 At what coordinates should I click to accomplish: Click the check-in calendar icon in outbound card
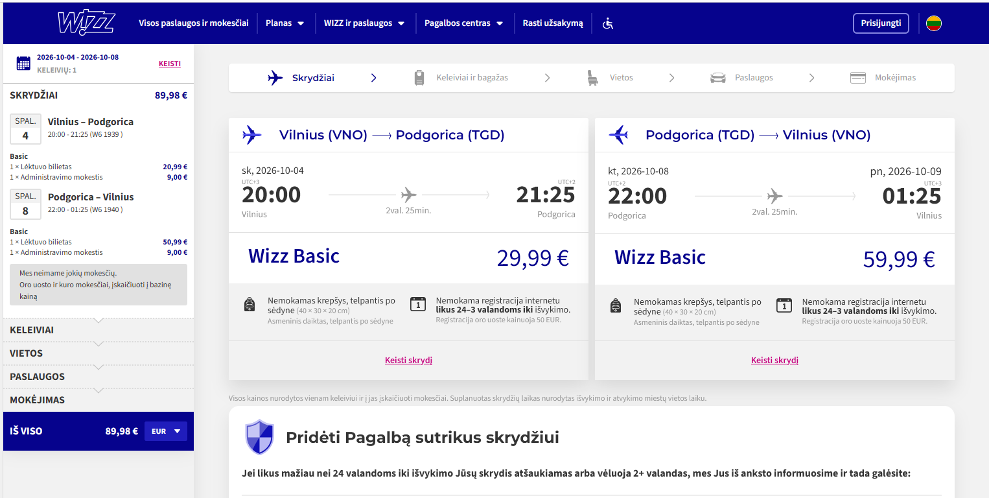pos(418,304)
